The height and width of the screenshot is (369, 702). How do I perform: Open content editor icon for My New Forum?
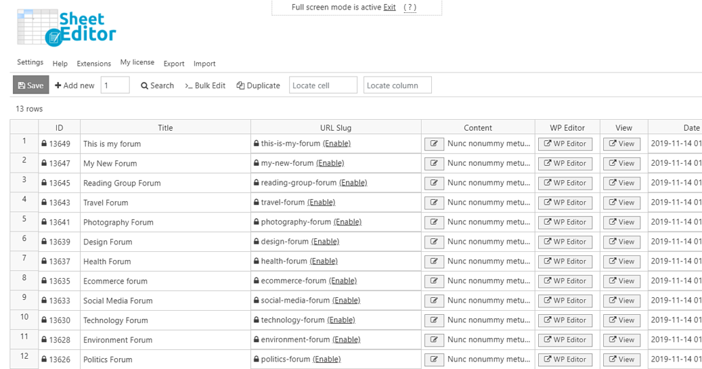tap(434, 163)
